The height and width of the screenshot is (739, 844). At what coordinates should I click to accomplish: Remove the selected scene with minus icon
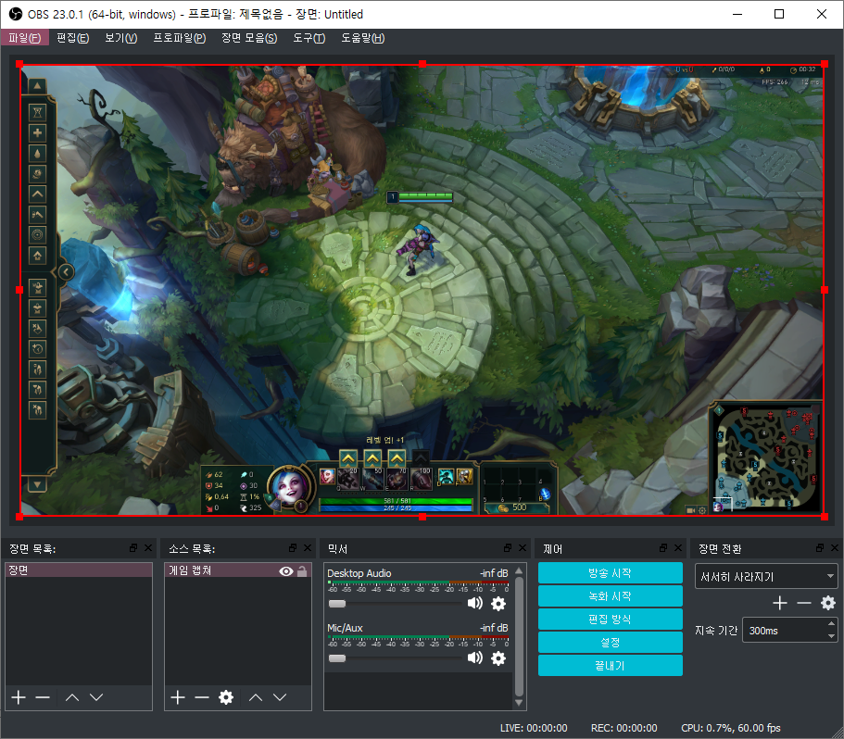click(43, 697)
